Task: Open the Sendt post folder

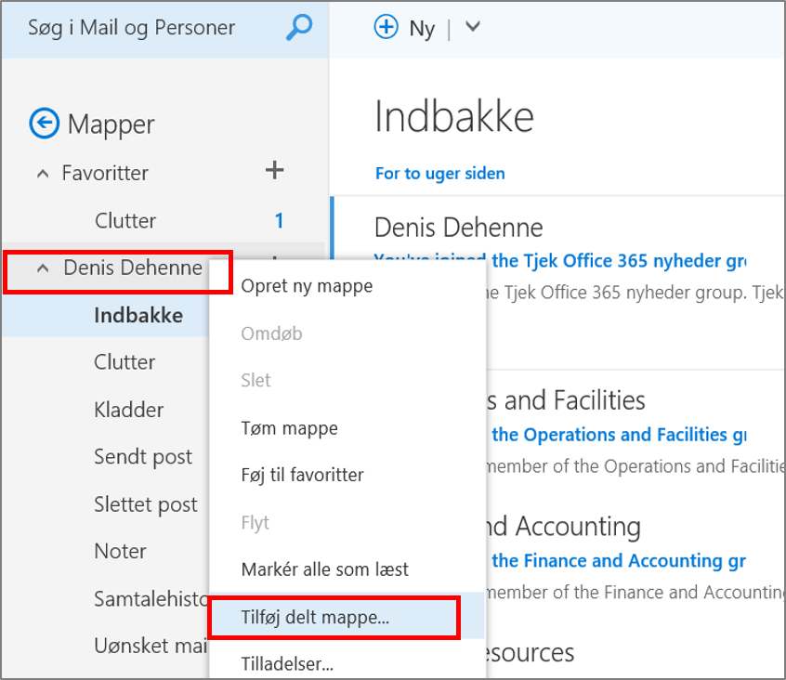Action: tap(143, 457)
